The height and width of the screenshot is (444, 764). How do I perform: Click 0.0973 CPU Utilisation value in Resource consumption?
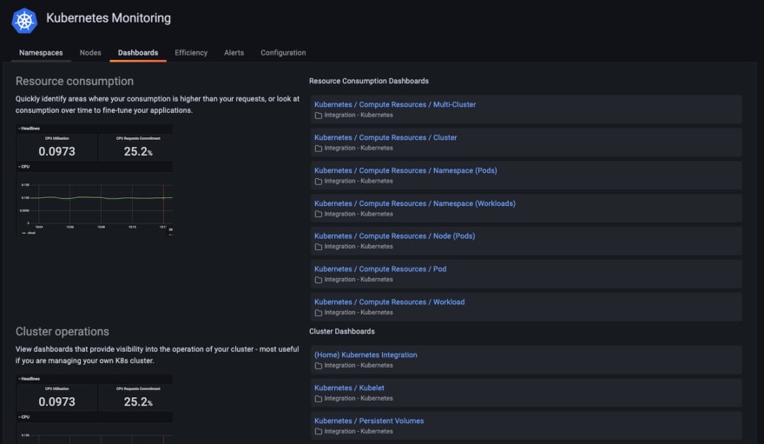coord(57,151)
